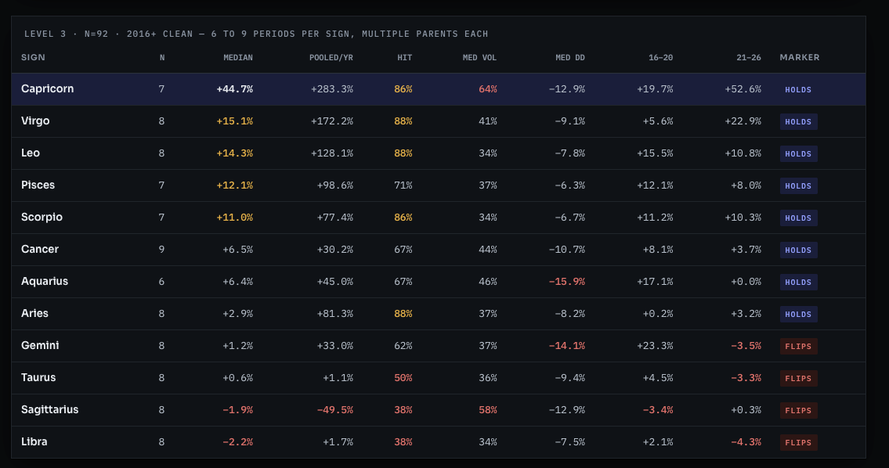Click Aries pooled value +81.3%
Viewport: 889px width, 468px height.
click(x=334, y=313)
